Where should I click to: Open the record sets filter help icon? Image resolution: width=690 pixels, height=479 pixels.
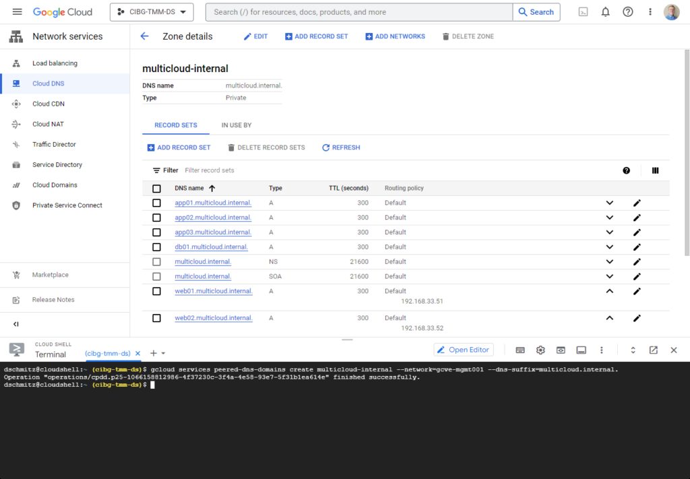pyautogui.click(x=626, y=170)
